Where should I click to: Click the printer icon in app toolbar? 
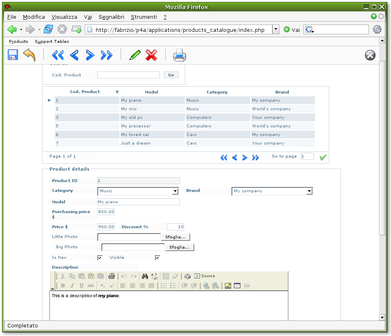click(x=180, y=55)
